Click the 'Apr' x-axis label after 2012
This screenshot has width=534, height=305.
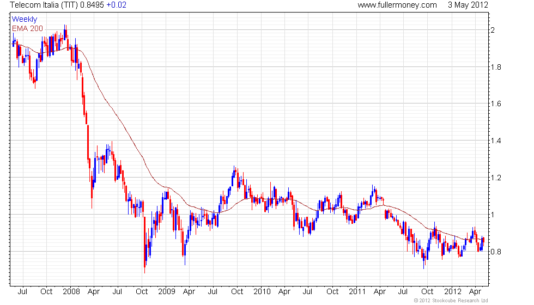click(475, 292)
